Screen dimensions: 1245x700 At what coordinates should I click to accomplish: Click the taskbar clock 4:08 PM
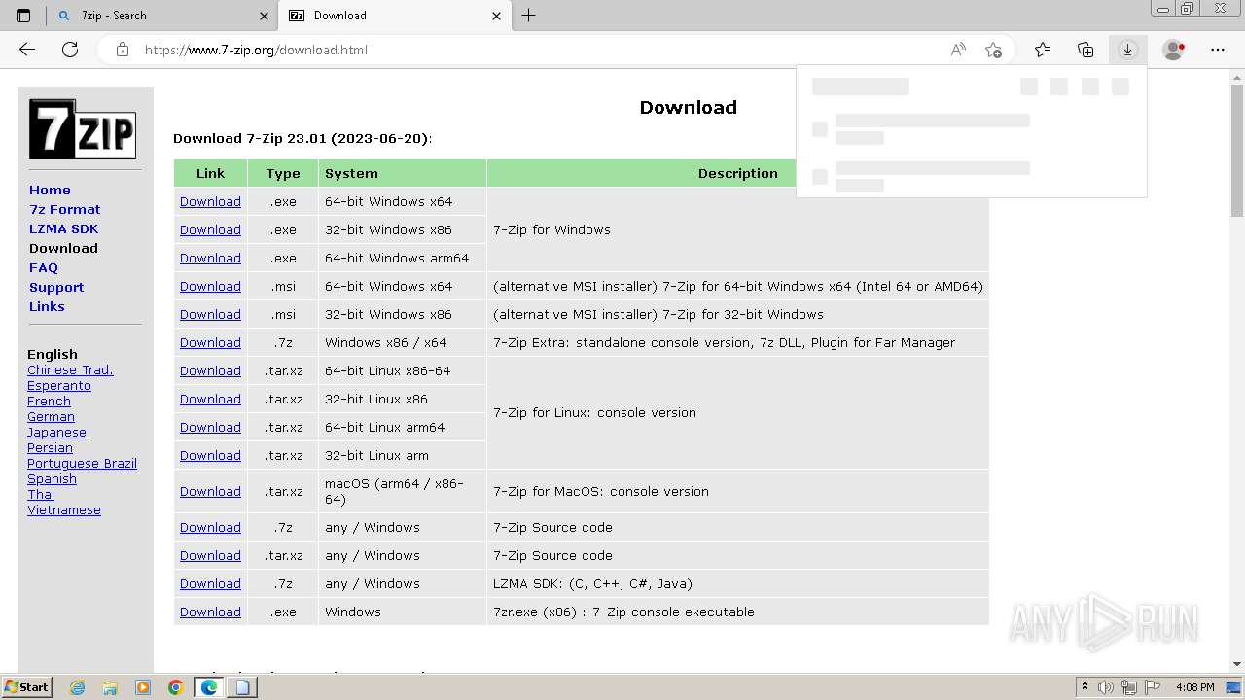tap(1194, 687)
